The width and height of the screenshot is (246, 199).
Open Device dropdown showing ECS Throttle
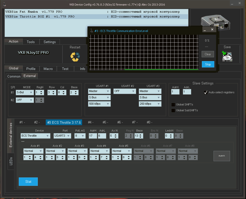(35, 136)
